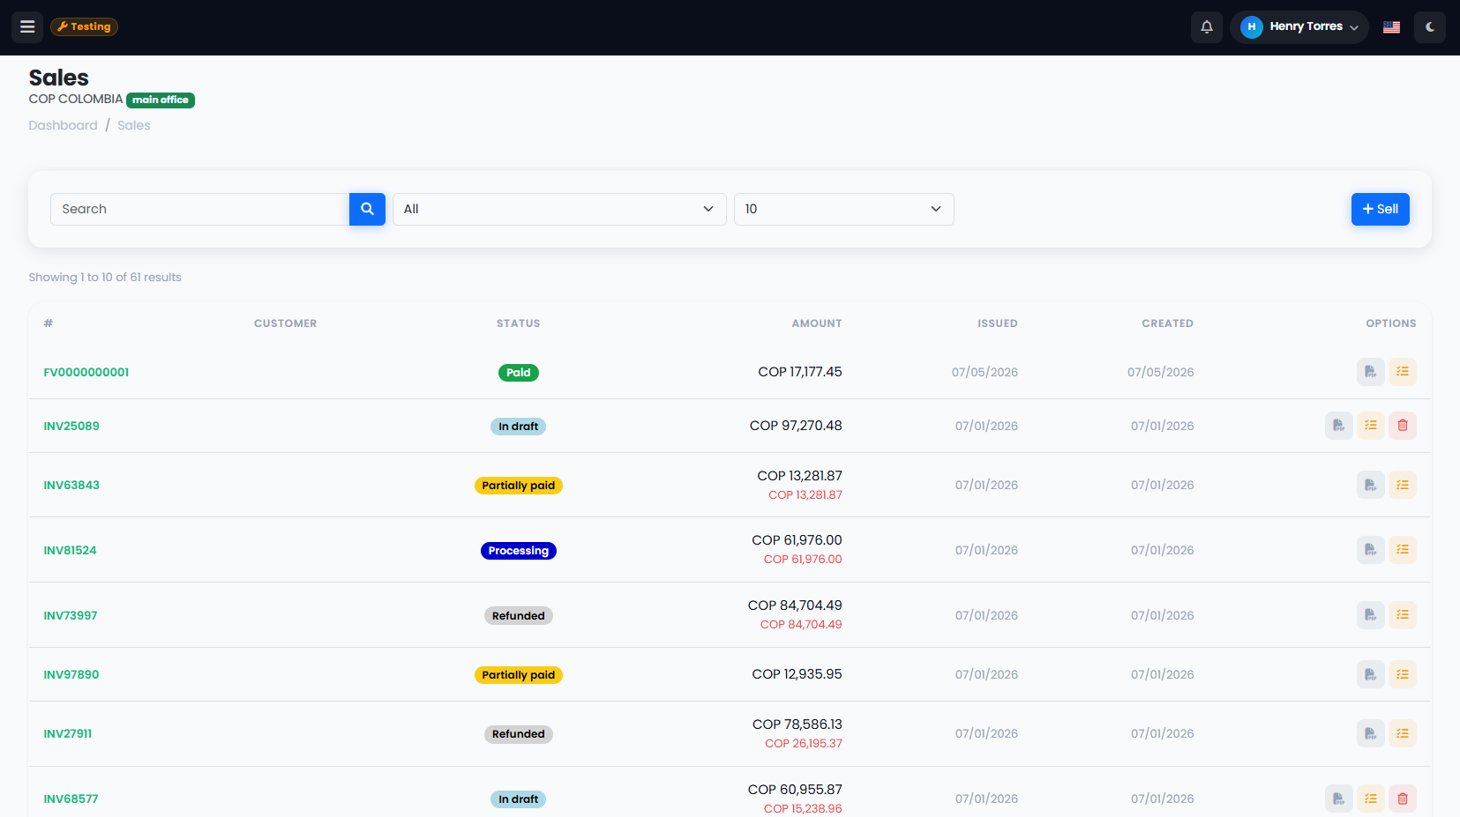
Task: Open details list for INV81524
Action: [1402, 550]
